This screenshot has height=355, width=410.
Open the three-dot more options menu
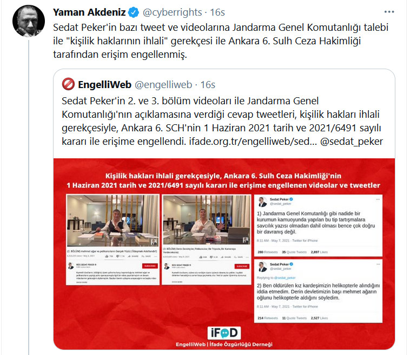pos(389,12)
